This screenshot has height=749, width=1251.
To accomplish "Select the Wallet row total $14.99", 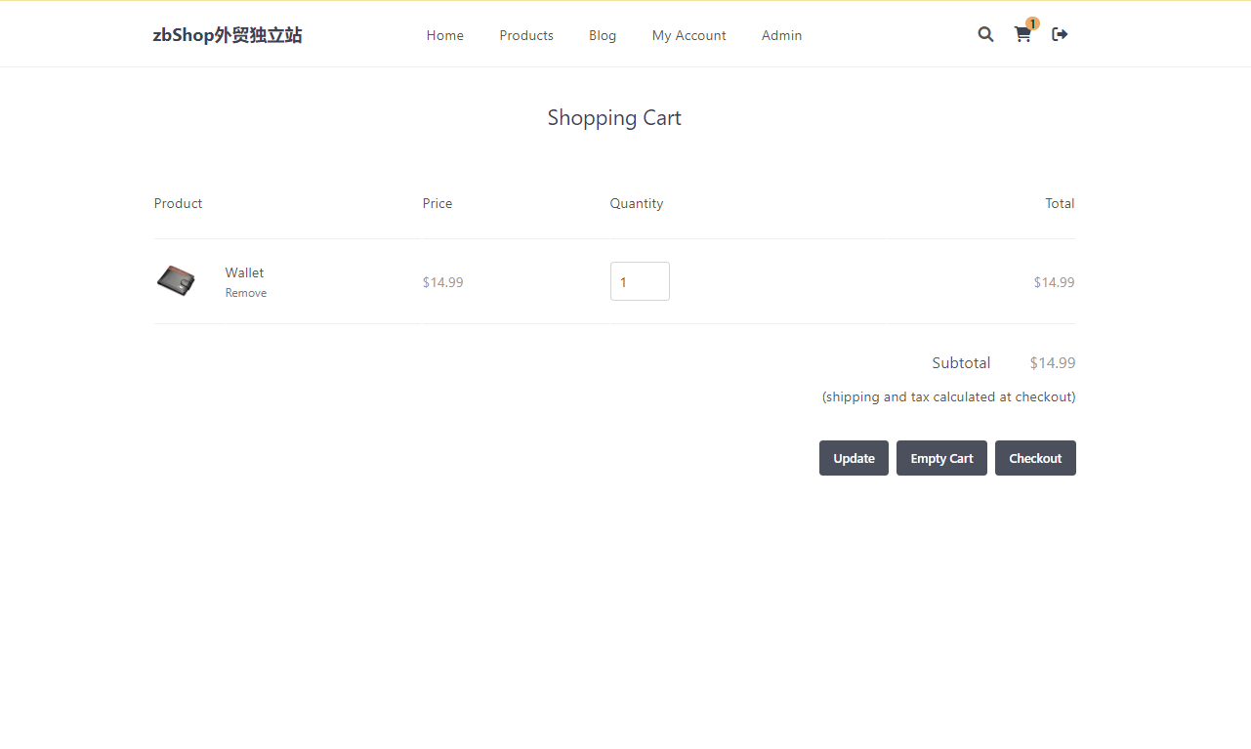I will click(x=1055, y=282).
